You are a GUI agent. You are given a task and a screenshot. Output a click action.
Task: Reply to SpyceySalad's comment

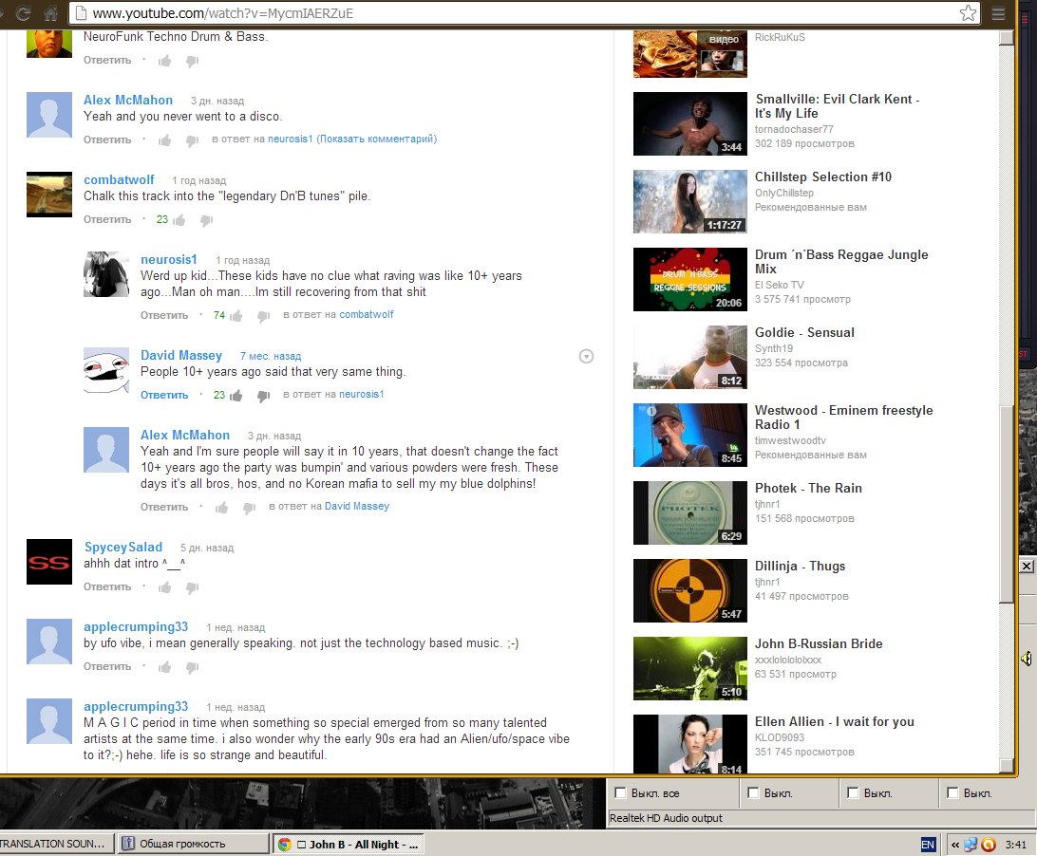pyautogui.click(x=107, y=586)
